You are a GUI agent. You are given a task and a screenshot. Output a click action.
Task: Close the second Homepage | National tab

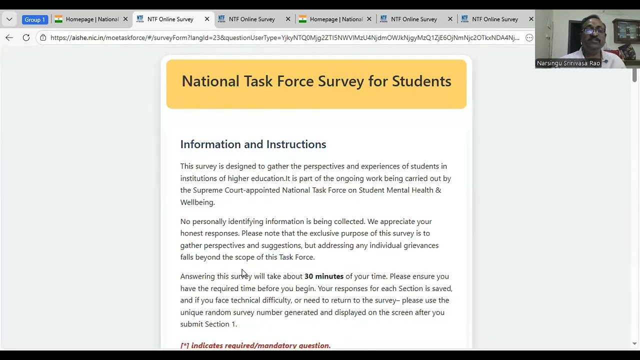point(369,19)
